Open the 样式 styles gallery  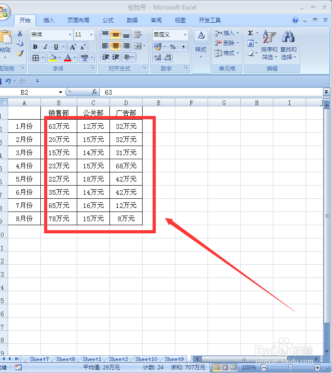click(x=201, y=45)
